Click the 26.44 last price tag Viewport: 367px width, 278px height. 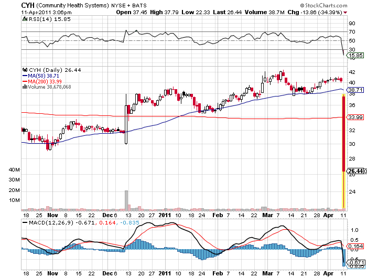355,171
